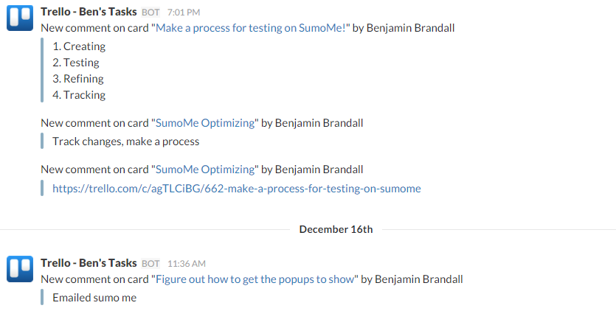Viewport: 616px width, 311px height.
Task: Click the Trello avatar beside the 7:01 PM message
Action: point(20,18)
